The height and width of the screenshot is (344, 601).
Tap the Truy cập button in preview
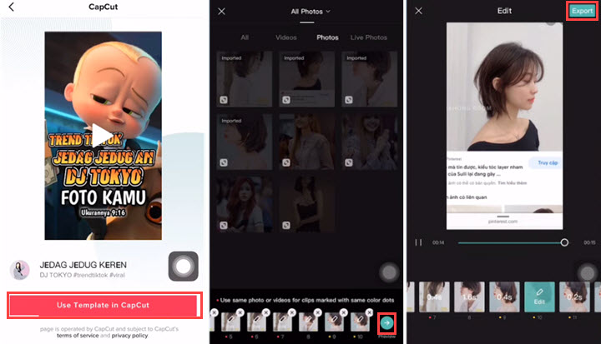[x=547, y=163]
